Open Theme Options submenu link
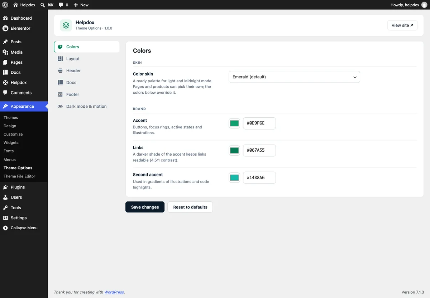 coord(18,168)
